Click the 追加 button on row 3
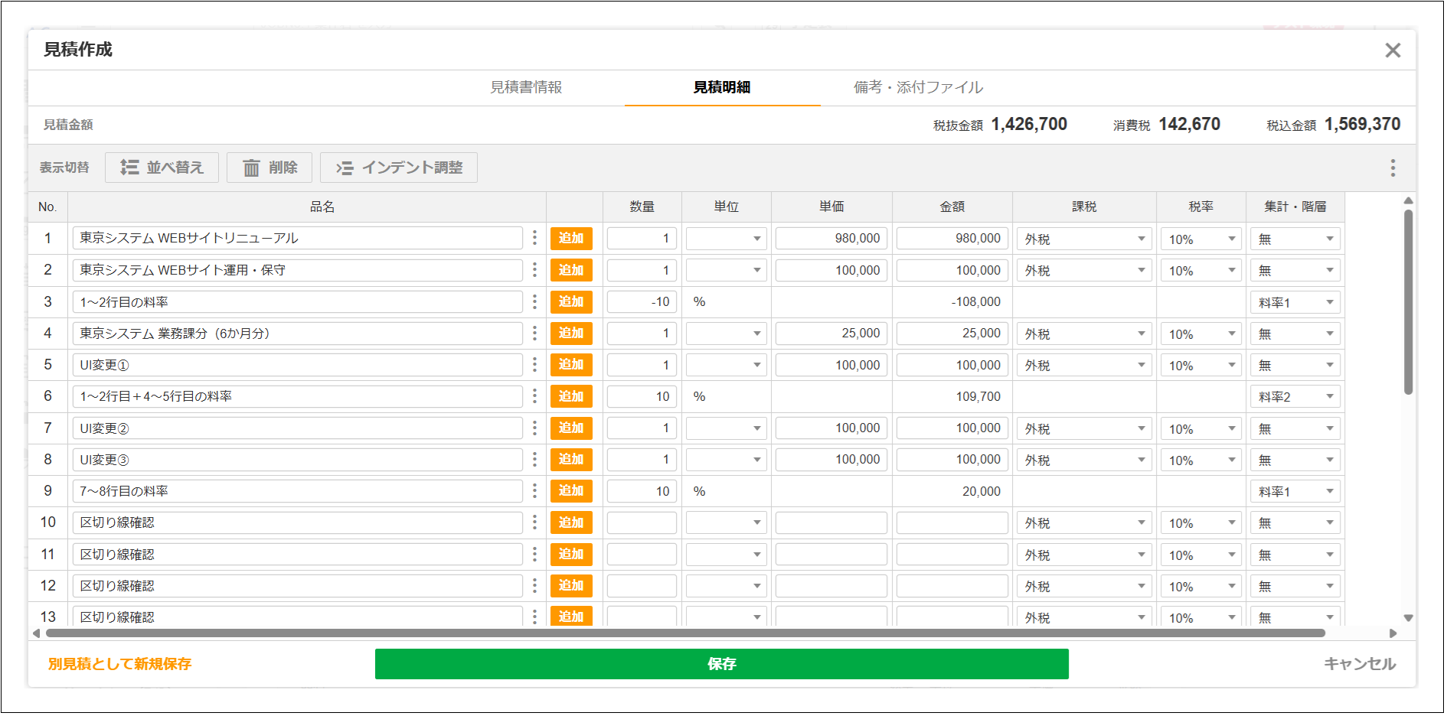 pyautogui.click(x=571, y=302)
